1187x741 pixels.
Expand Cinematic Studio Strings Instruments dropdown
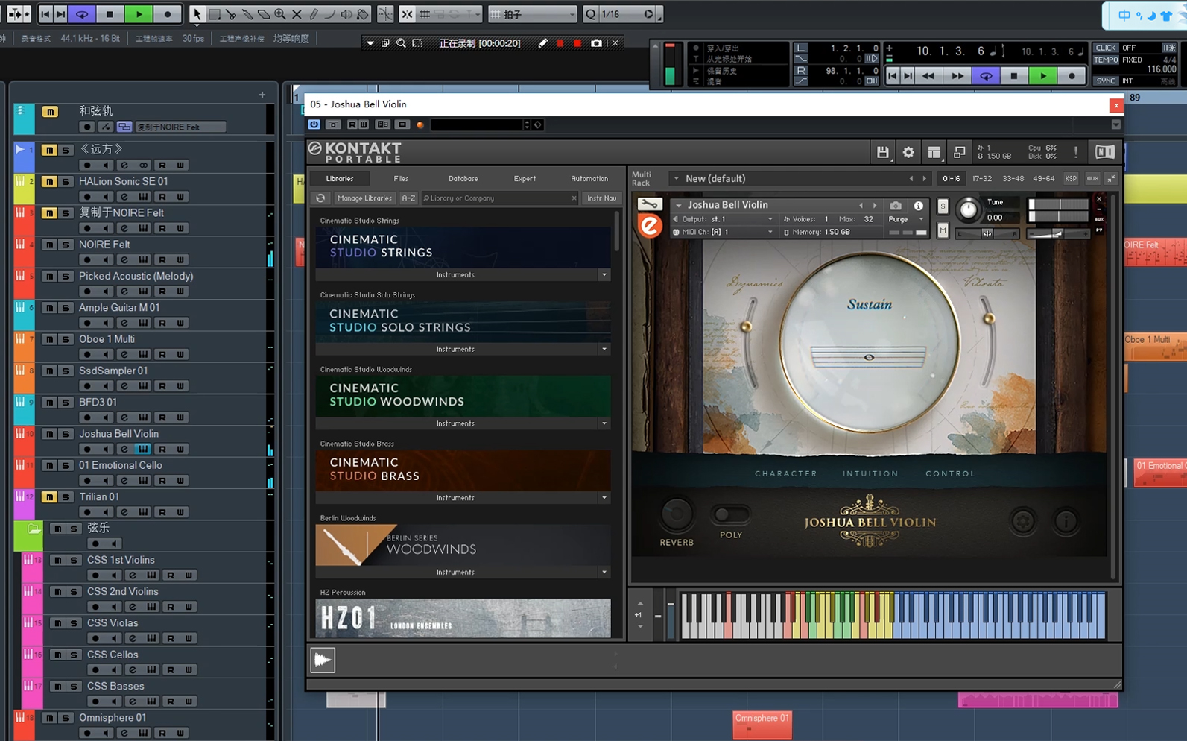tap(604, 274)
